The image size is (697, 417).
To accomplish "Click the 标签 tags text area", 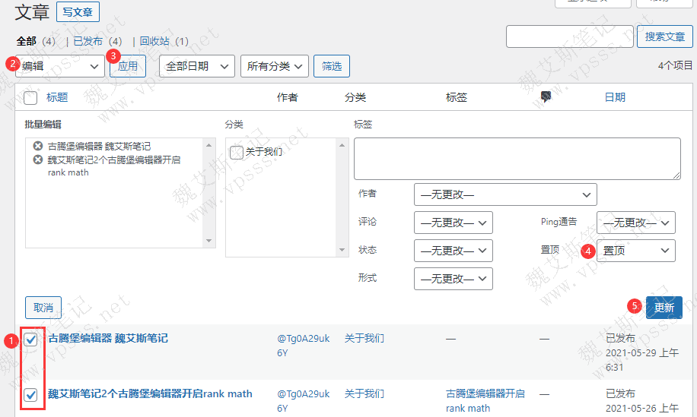I will point(517,158).
